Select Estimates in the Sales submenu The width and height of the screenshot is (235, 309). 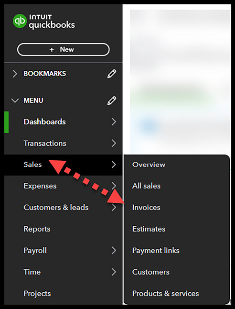coord(149,229)
